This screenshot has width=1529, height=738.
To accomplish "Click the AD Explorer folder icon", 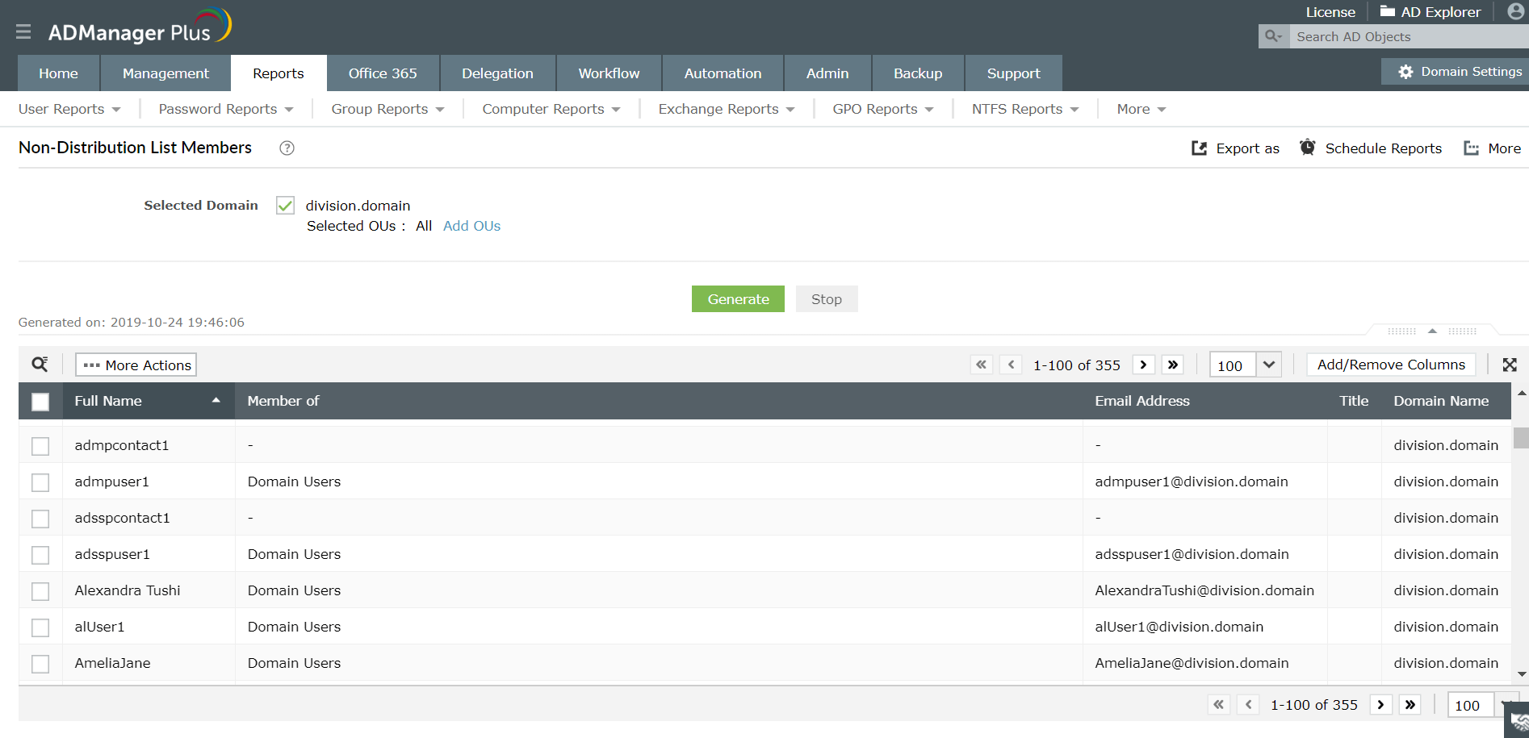I will pyautogui.click(x=1388, y=11).
